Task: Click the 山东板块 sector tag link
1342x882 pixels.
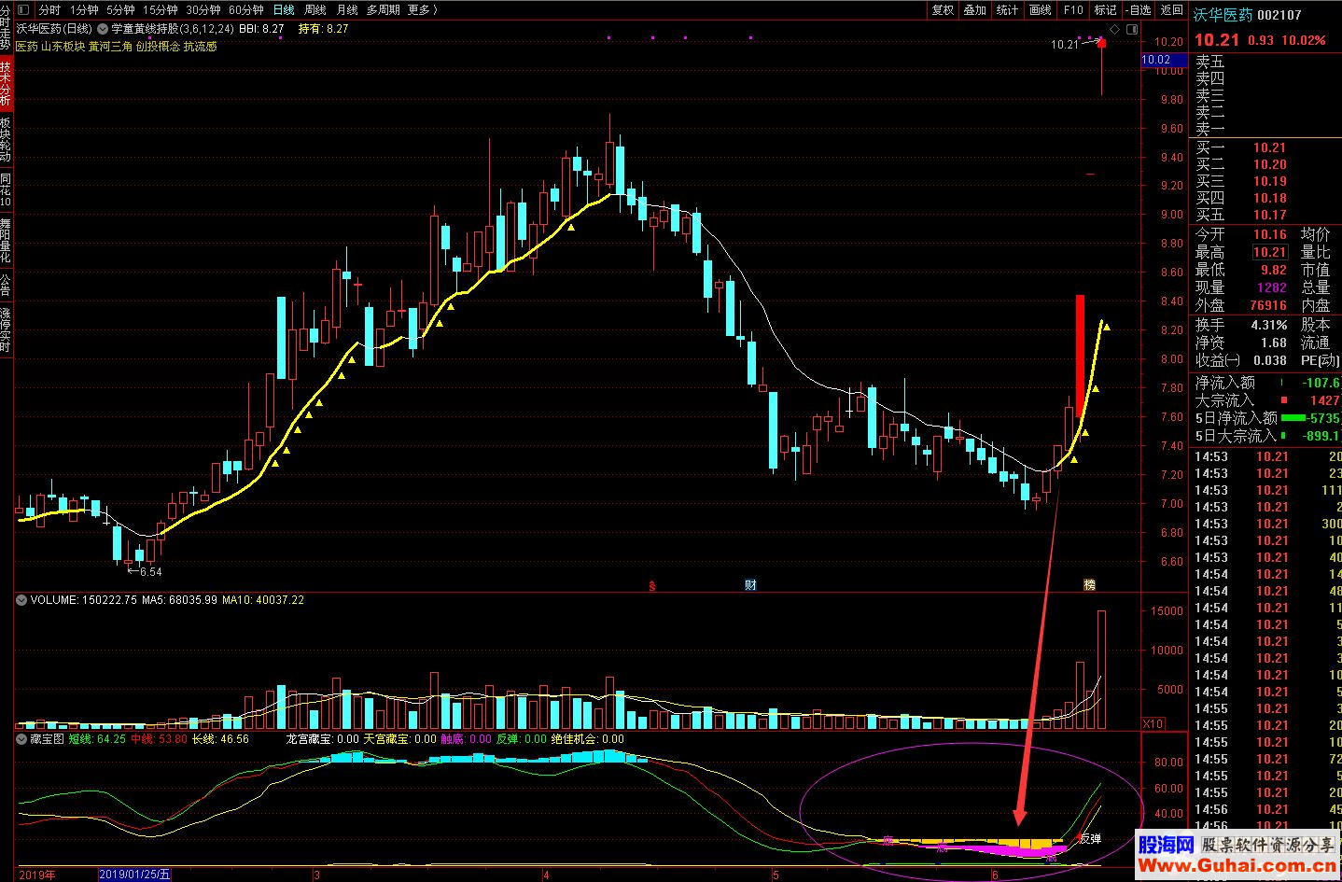Action: point(63,46)
